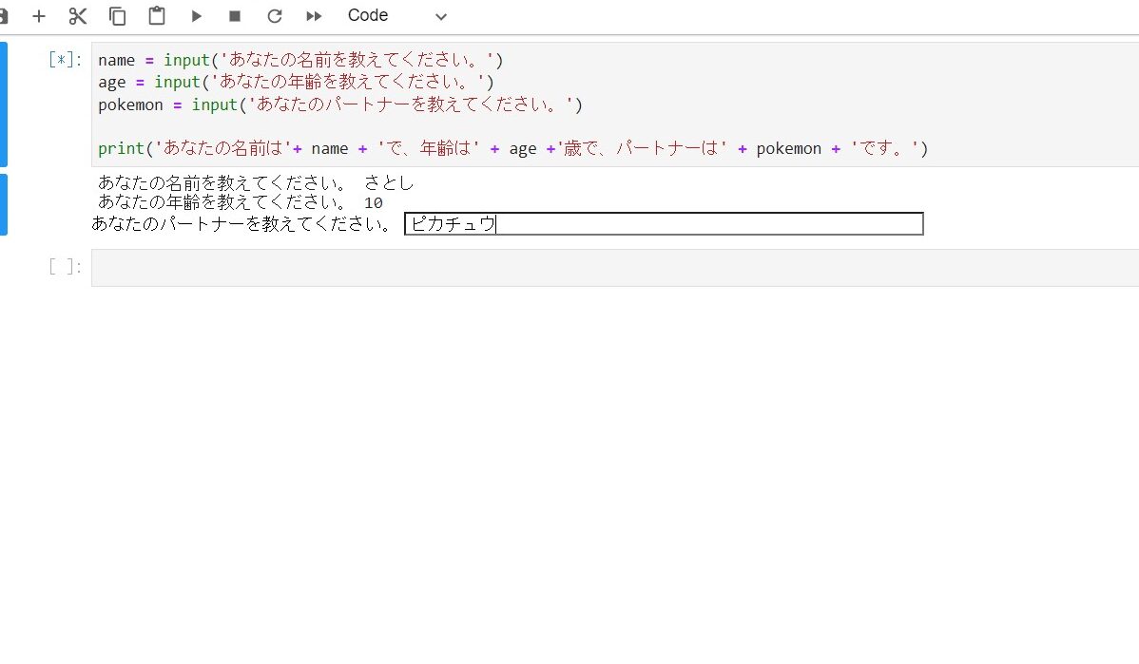
Task: Copy the selected cell
Action: [x=117, y=16]
